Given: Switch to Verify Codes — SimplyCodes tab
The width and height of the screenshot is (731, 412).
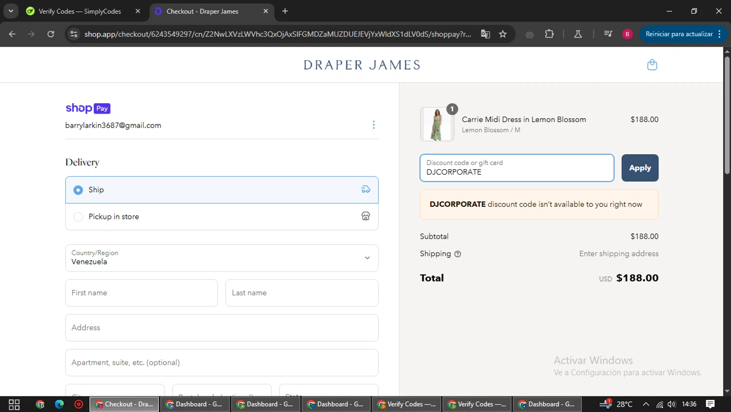Looking at the screenshot, I should pyautogui.click(x=83, y=11).
